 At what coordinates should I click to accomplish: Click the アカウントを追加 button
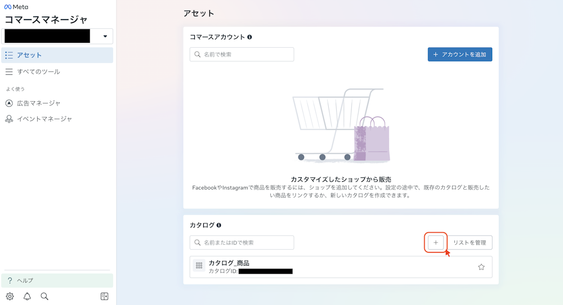pos(460,55)
